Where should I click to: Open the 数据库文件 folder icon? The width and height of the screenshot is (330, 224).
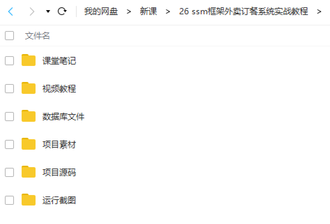click(29, 116)
